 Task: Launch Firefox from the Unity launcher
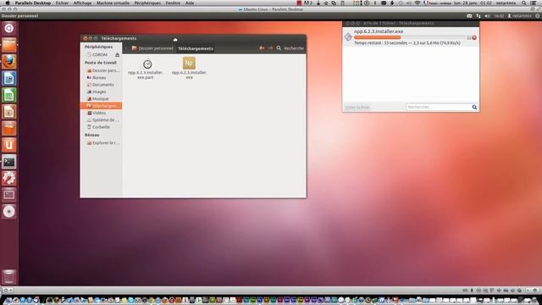tap(9, 62)
